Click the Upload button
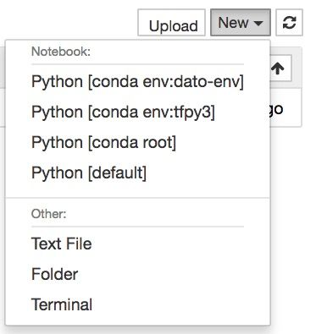Image resolution: width=316 pixels, height=334 pixels. click(171, 23)
